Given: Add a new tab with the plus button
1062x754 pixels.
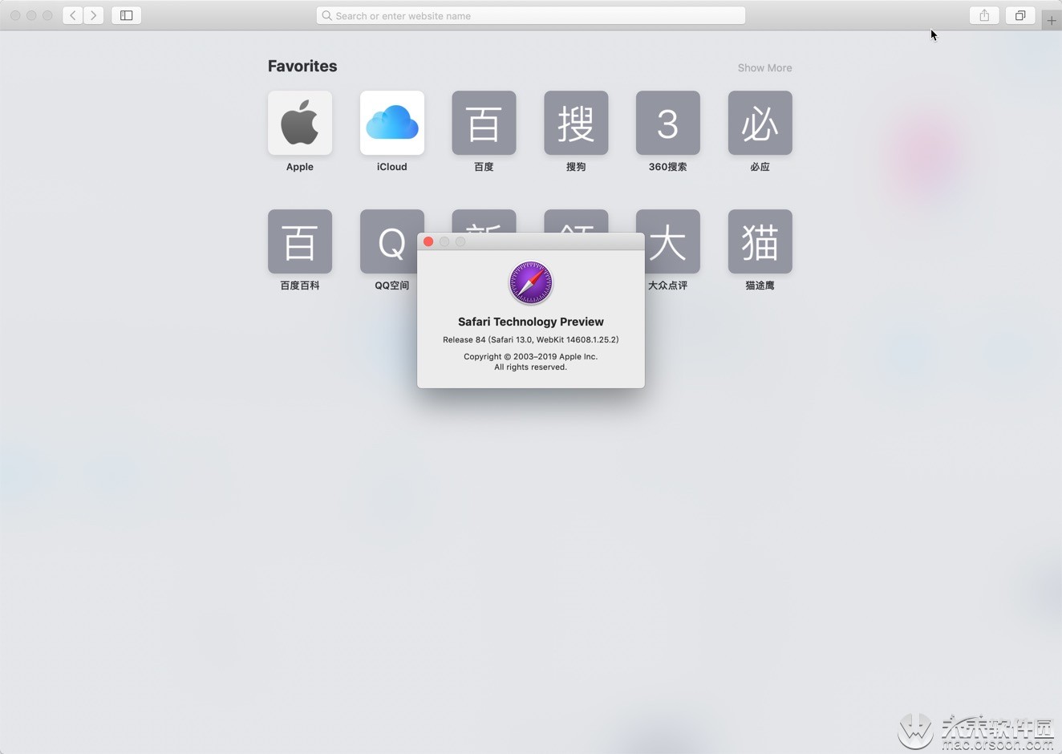Looking at the screenshot, I should [x=1052, y=20].
